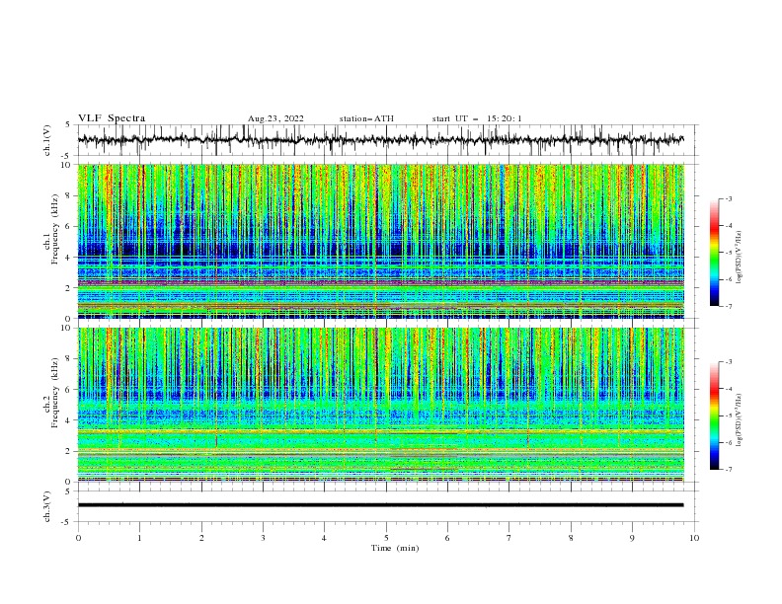Click the time axis tick label "6"
The height and width of the screenshot is (604, 782).
447,538
